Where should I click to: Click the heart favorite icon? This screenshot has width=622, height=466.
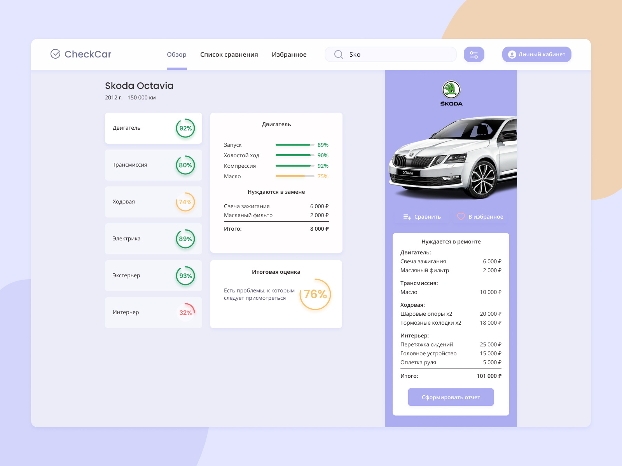coord(461,217)
